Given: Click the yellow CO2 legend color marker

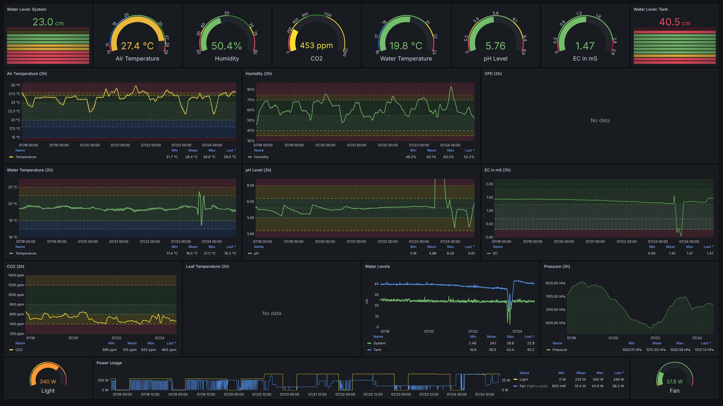Looking at the screenshot, I should [11, 350].
